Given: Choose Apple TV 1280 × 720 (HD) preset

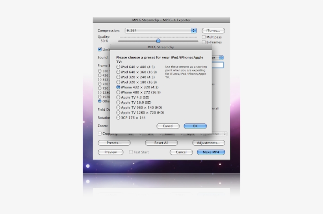Looking at the screenshot, I should click(140, 113).
